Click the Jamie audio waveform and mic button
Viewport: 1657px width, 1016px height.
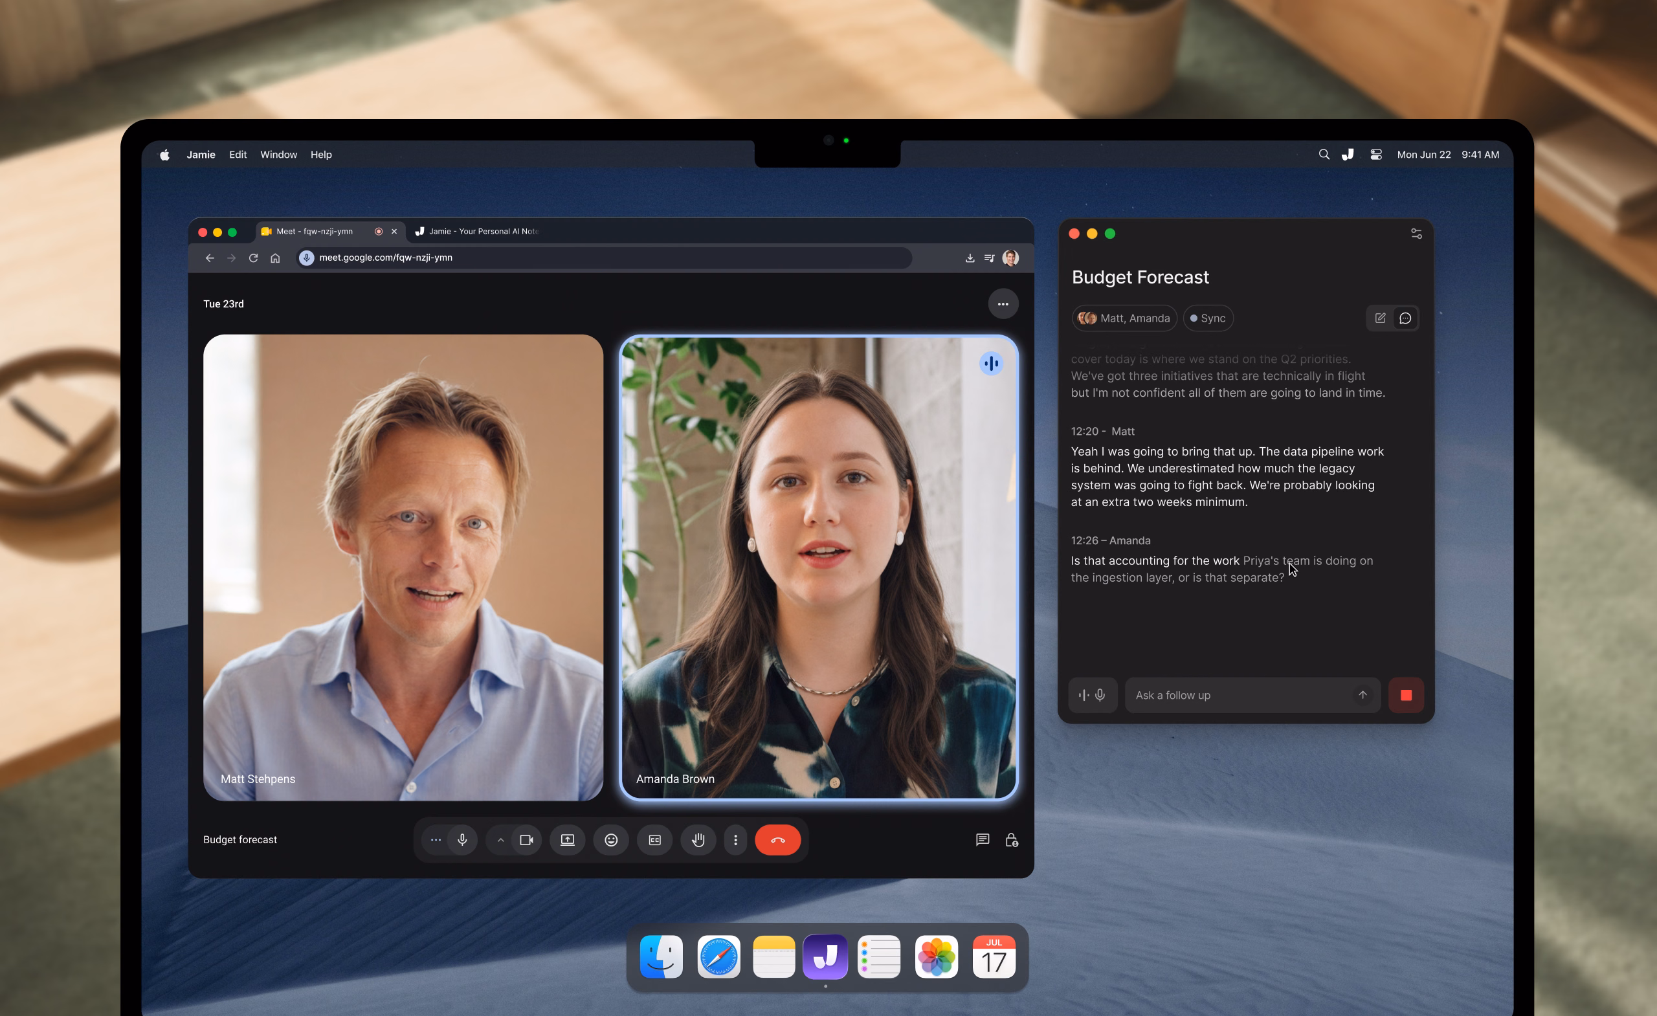(1092, 695)
